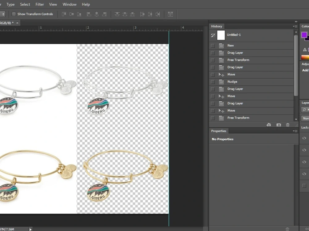
Task: Toggle the fourth layer's eye visibility icon
Action: [x=304, y=174]
